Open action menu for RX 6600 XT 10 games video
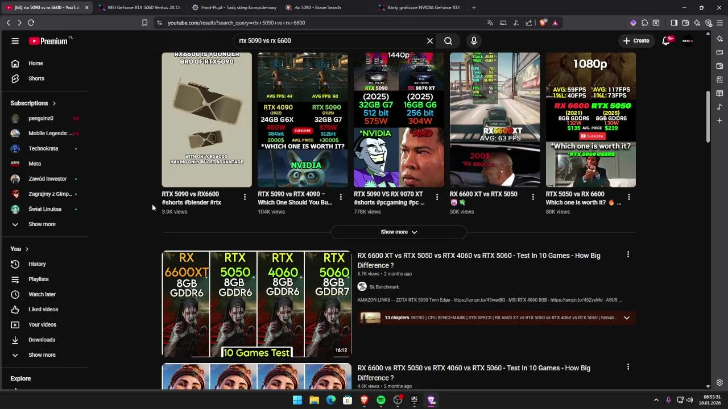Viewport: 728px width, 409px height. (628, 254)
